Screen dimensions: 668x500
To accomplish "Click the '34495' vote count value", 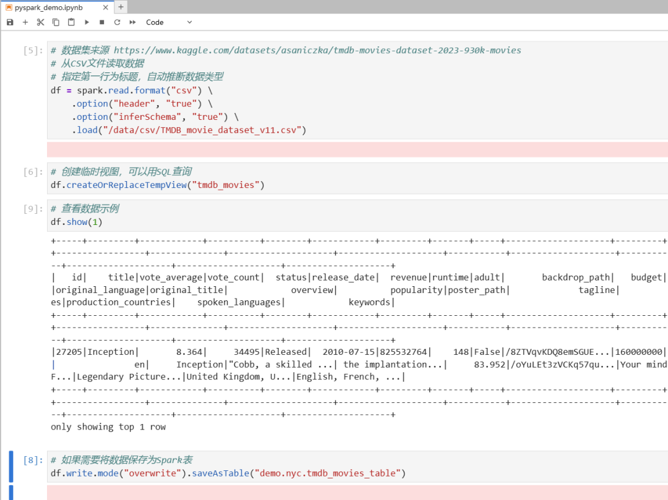I will coord(246,352).
